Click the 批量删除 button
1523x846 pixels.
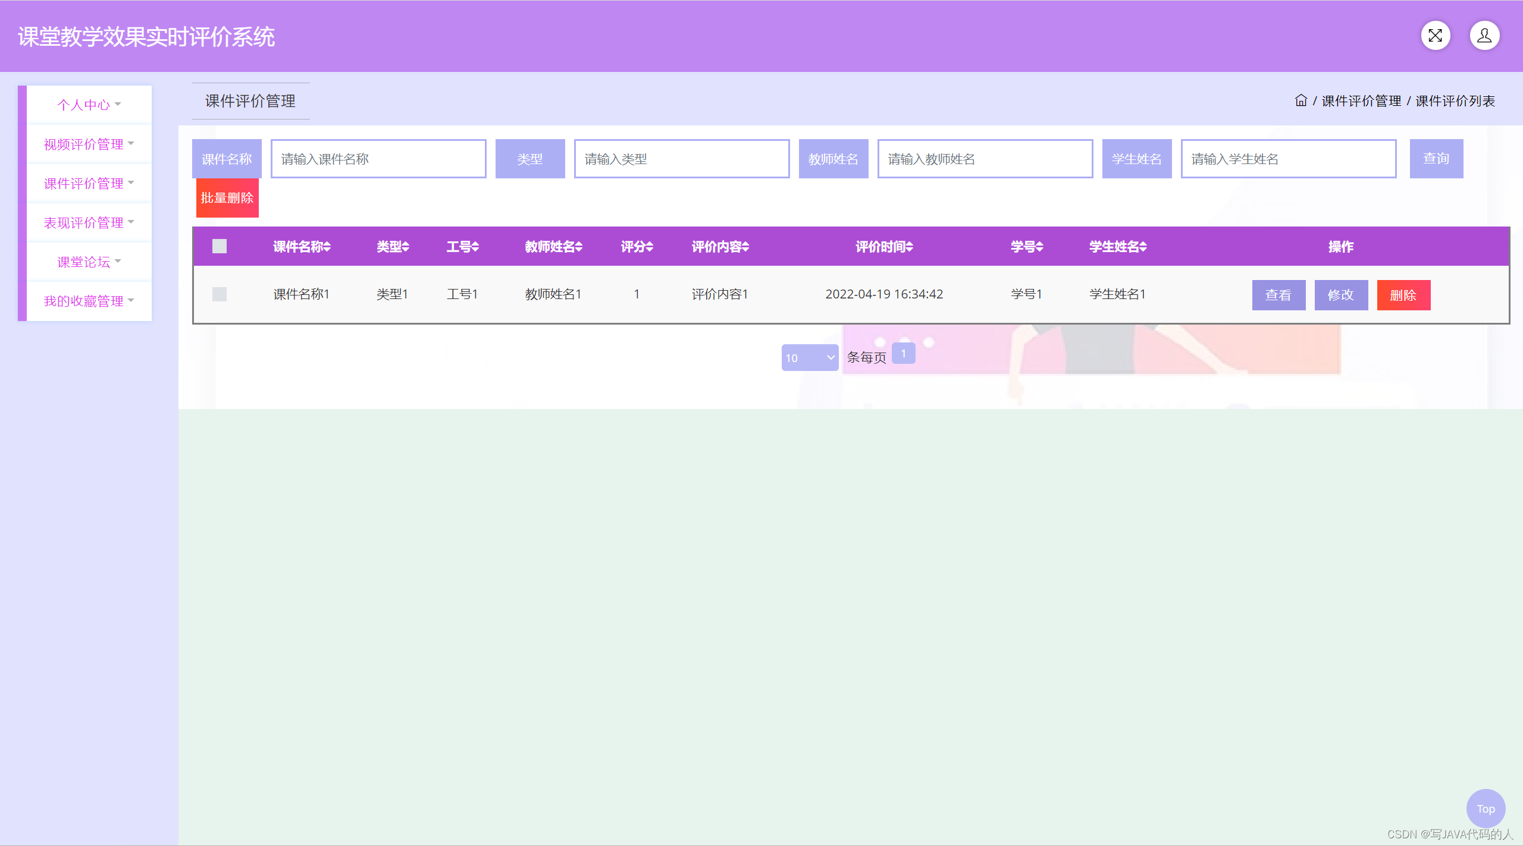pyautogui.click(x=227, y=198)
